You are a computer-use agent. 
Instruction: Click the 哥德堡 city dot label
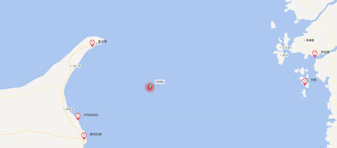310,40
